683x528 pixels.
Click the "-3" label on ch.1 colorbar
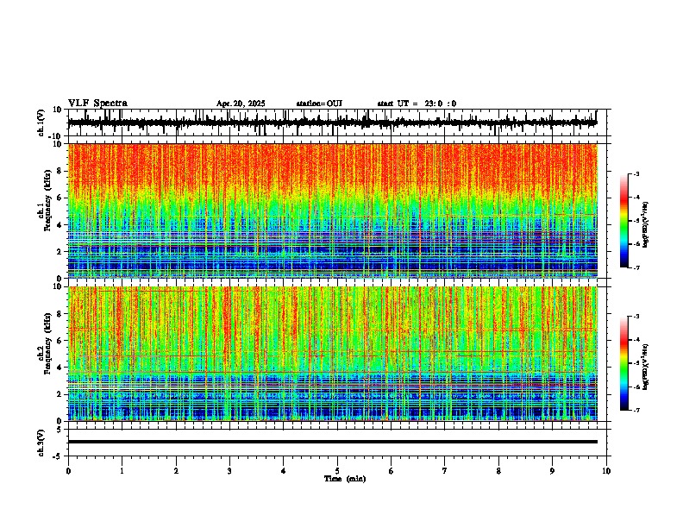coord(636,174)
